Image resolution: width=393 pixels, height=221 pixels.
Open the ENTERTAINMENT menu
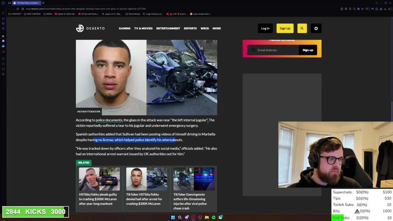tap(168, 28)
